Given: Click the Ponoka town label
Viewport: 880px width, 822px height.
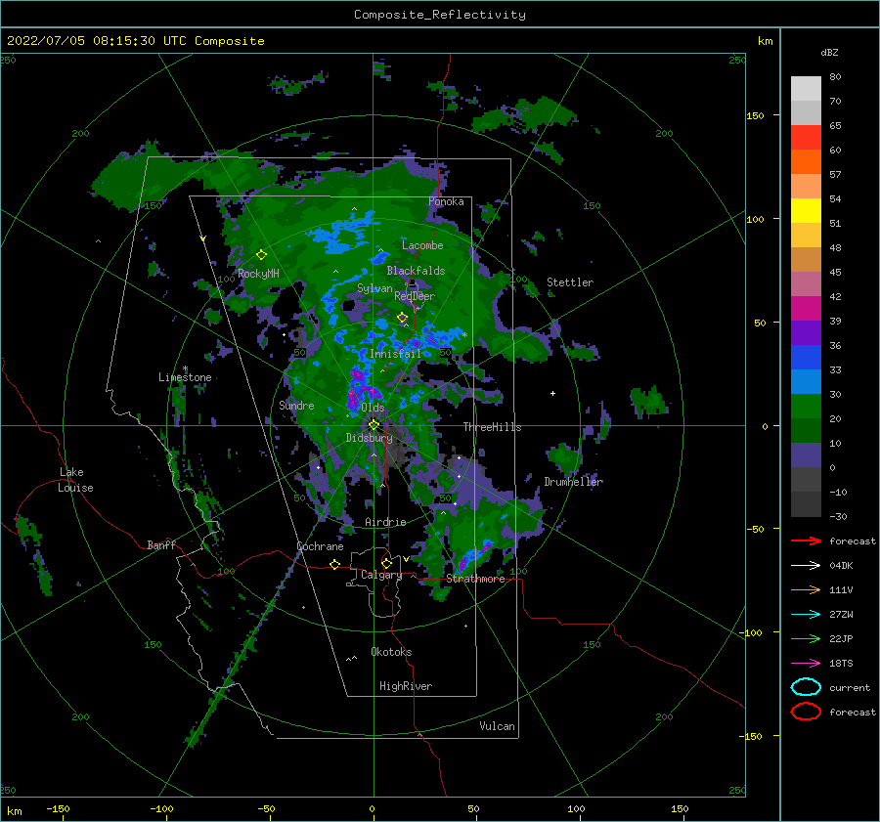Looking at the screenshot, I should (x=446, y=201).
